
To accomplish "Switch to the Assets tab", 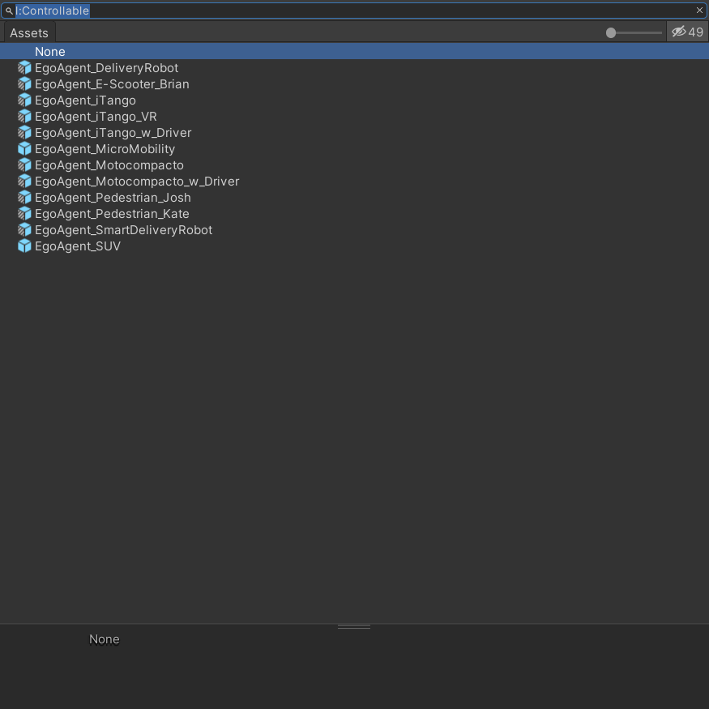I will pyautogui.click(x=29, y=33).
